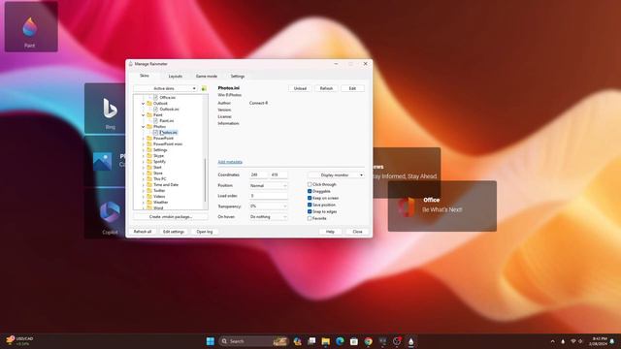Open File Explorer from the taskbar

coord(326,341)
